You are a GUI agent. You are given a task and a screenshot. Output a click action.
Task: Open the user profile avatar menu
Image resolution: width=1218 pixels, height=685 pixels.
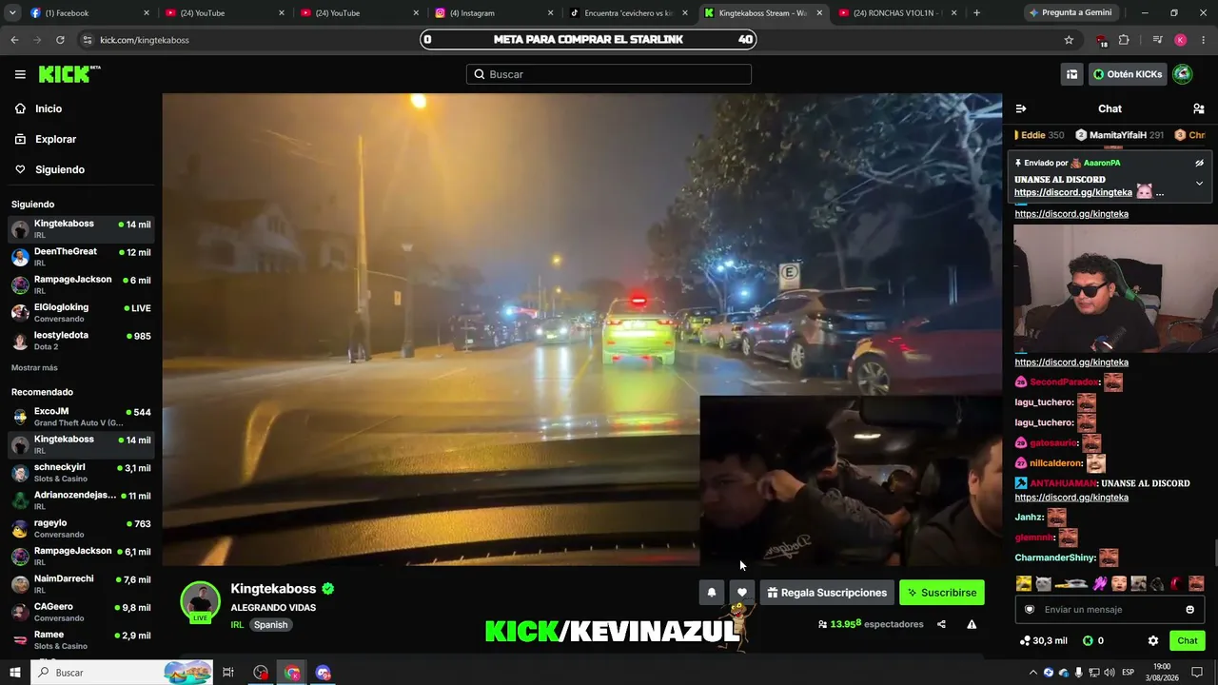click(1182, 74)
